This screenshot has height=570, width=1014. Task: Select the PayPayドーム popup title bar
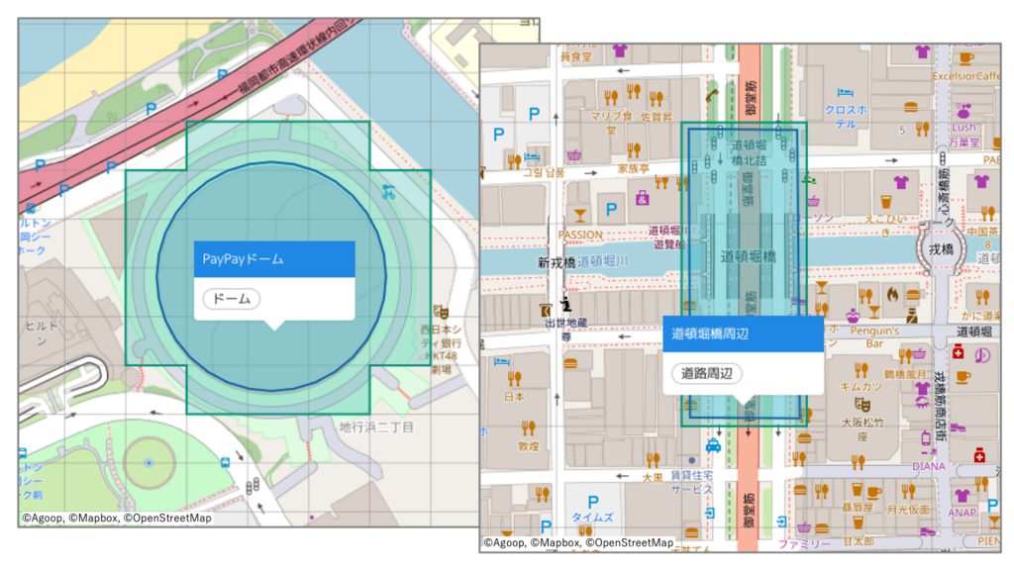[273, 259]
